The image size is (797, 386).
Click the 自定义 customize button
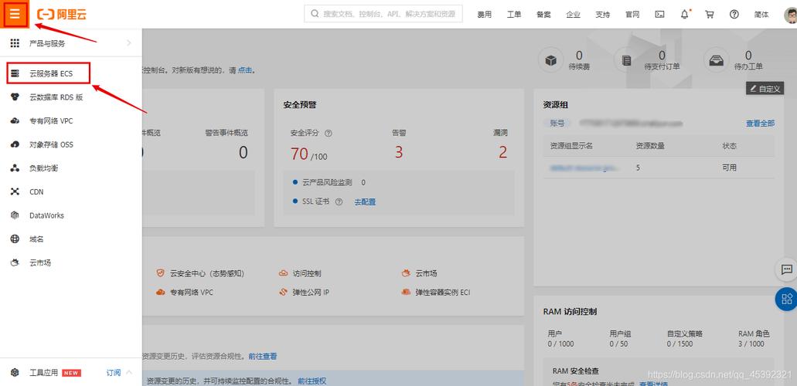[x=765, y=88]
